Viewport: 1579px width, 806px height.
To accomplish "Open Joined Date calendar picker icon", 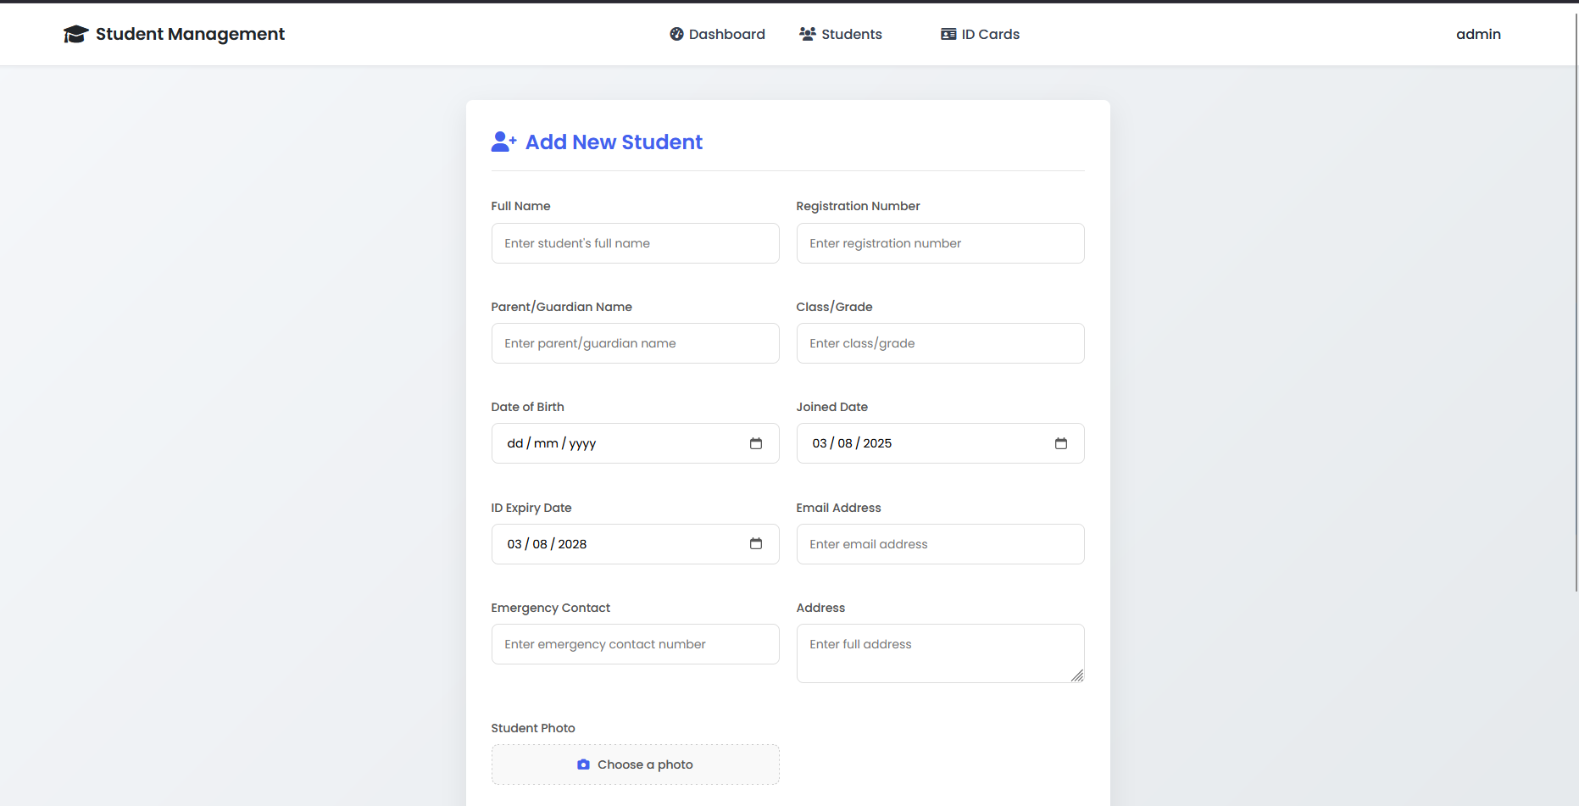I will pos(1060,443).
